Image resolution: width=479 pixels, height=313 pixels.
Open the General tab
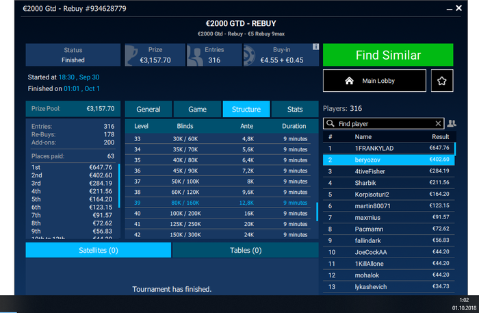pyautogui.click(x=148, y=109)
